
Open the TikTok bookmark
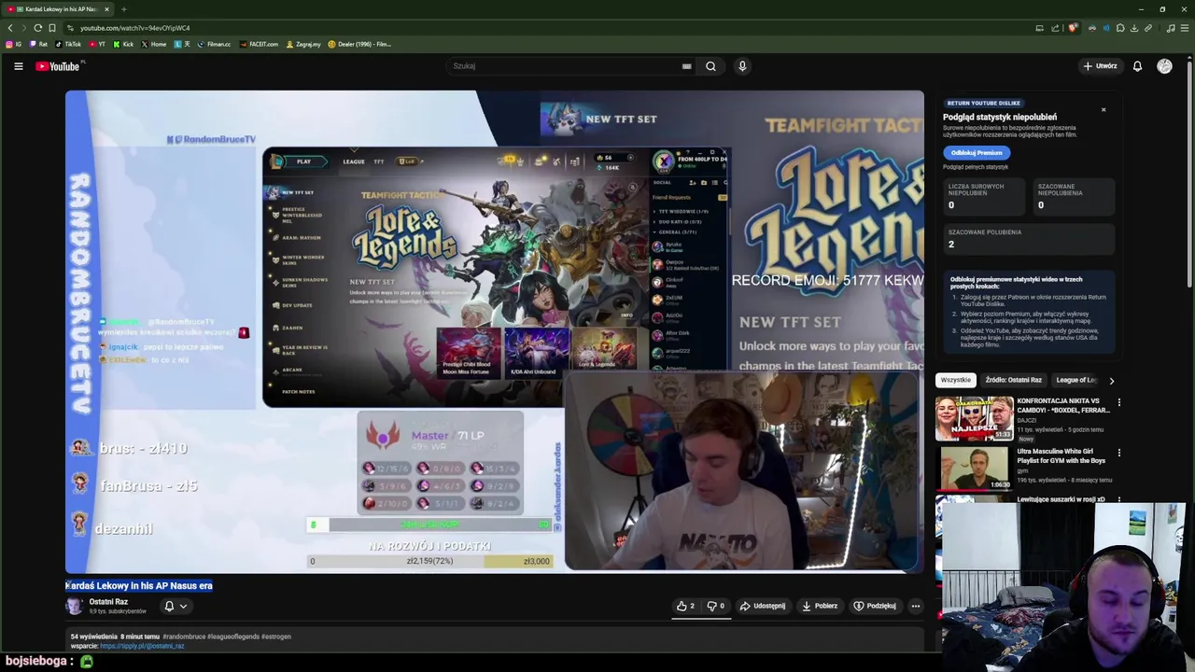68,44
